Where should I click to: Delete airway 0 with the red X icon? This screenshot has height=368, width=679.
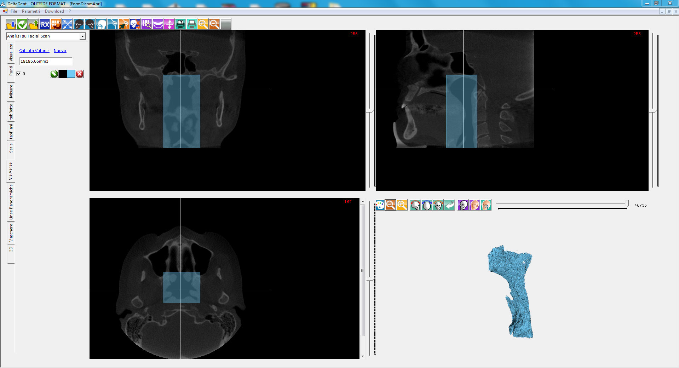80,74
